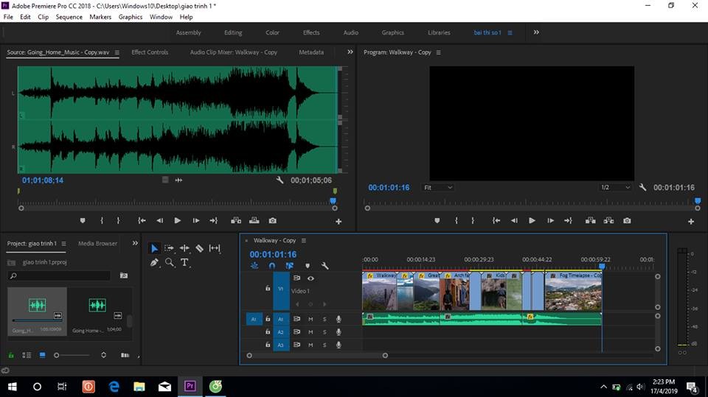The image size is (708, 397).
Task: Adjust Project panel thumbnail size slider
Action: [72, 356]
